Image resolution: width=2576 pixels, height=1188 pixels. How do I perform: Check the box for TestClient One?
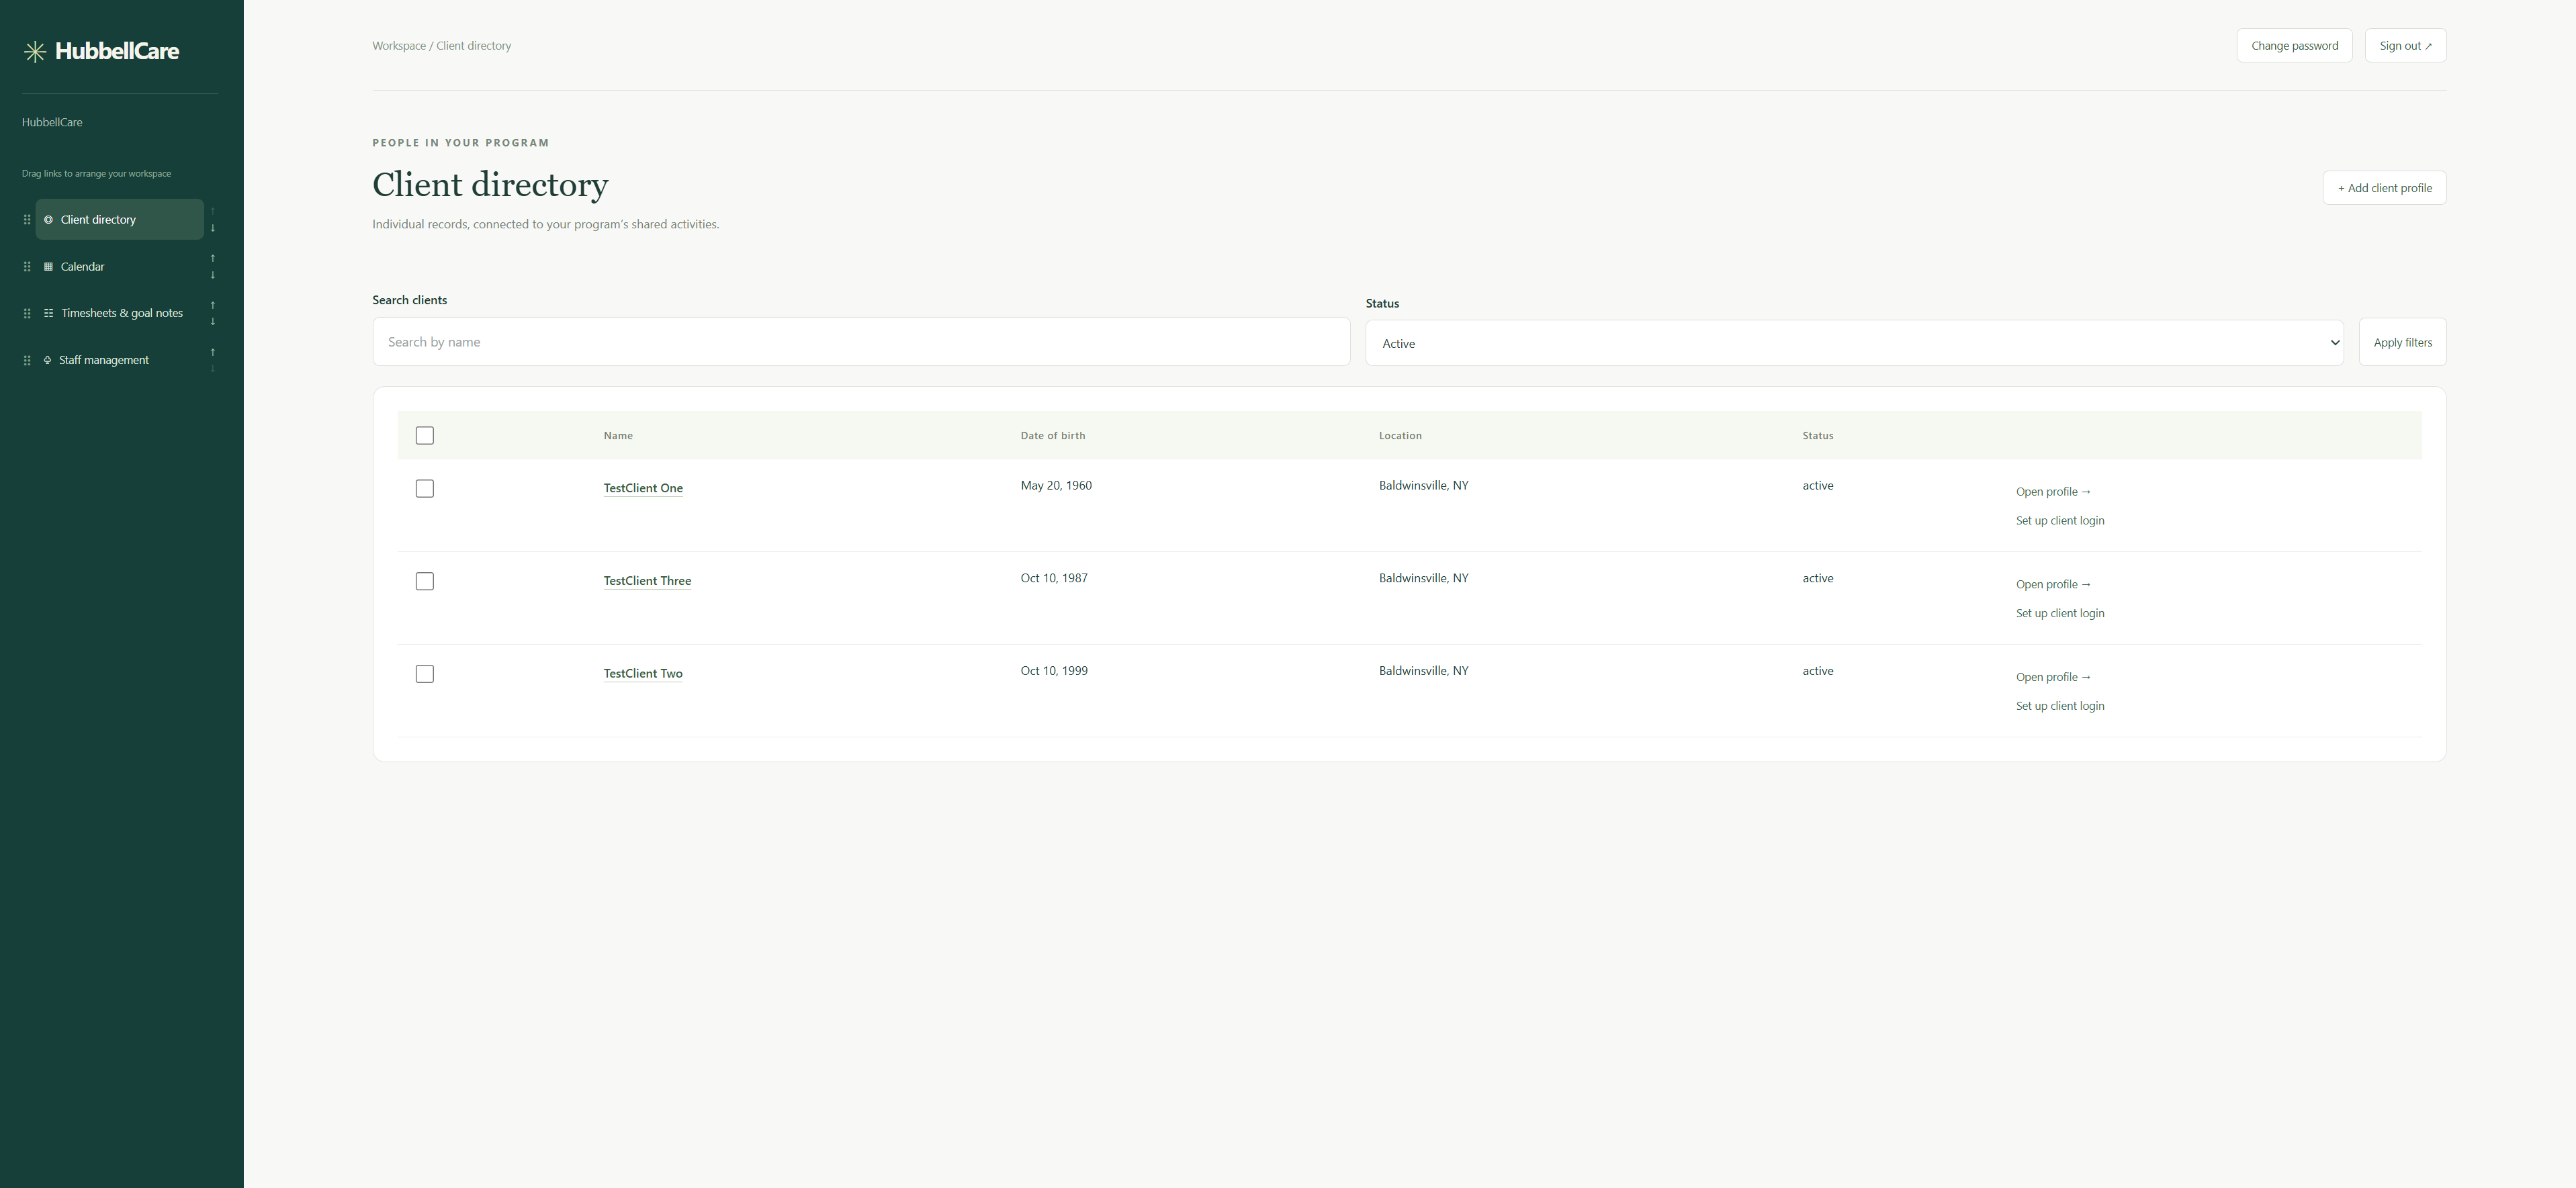pyautogui.click(x=425, y=489)
